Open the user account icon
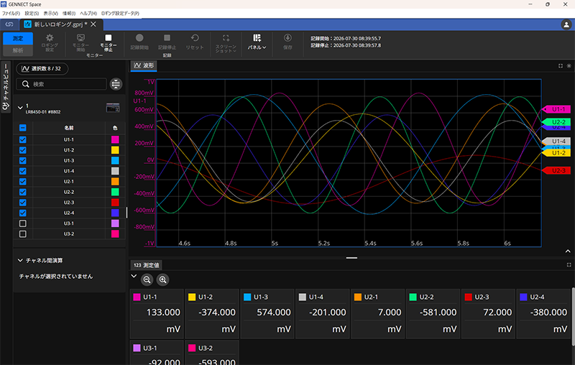This screenshot has height=365, width=575. pos(566,24)
